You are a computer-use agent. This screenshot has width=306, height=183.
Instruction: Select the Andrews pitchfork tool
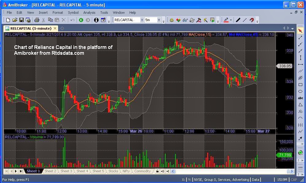click(300, 111)
